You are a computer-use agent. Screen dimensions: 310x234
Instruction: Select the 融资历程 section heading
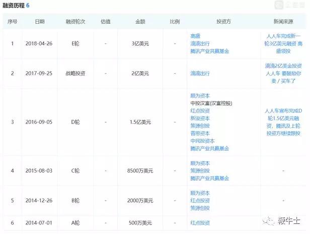14,6
